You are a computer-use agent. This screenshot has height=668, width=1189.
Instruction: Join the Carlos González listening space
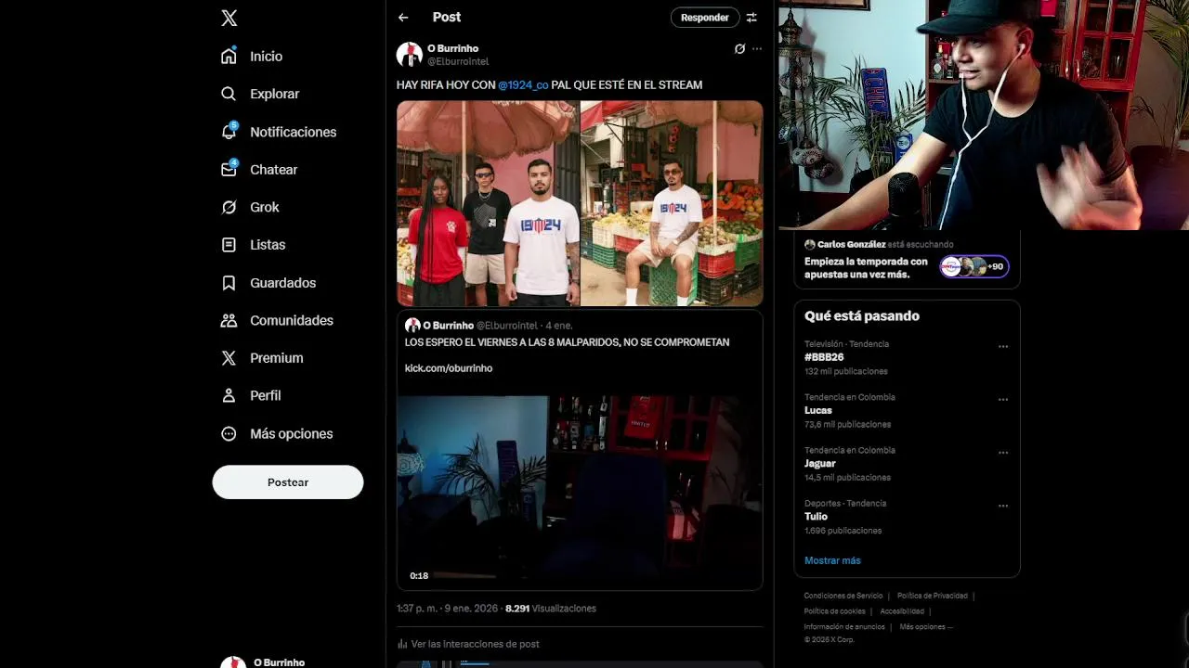[x=907, y=259]
